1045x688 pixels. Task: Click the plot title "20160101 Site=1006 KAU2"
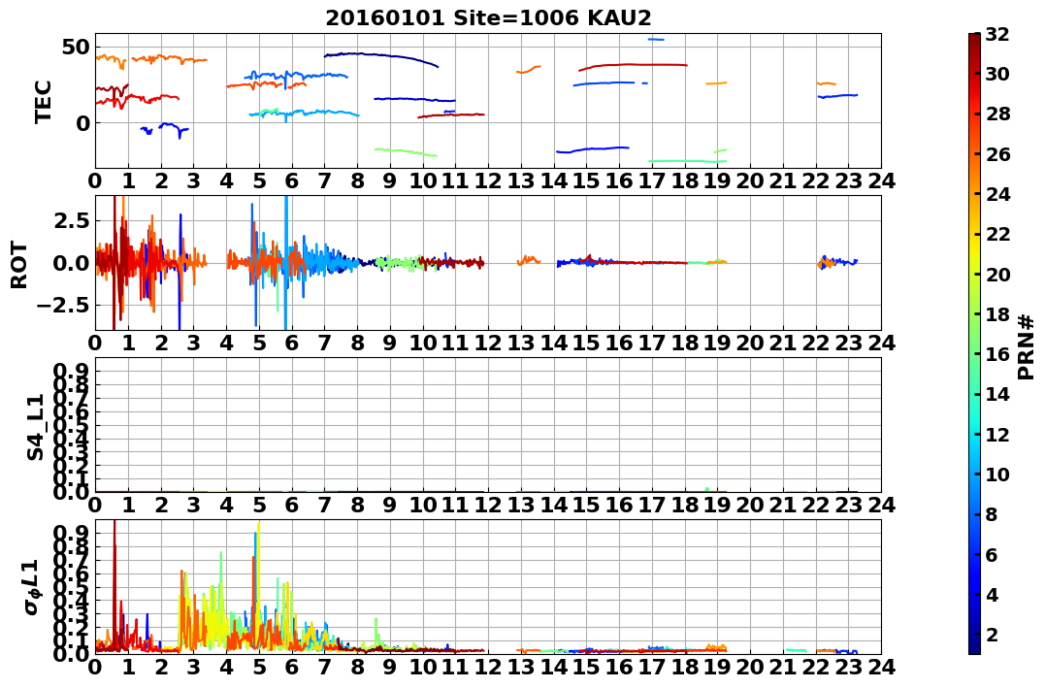[x=488, y=17]
